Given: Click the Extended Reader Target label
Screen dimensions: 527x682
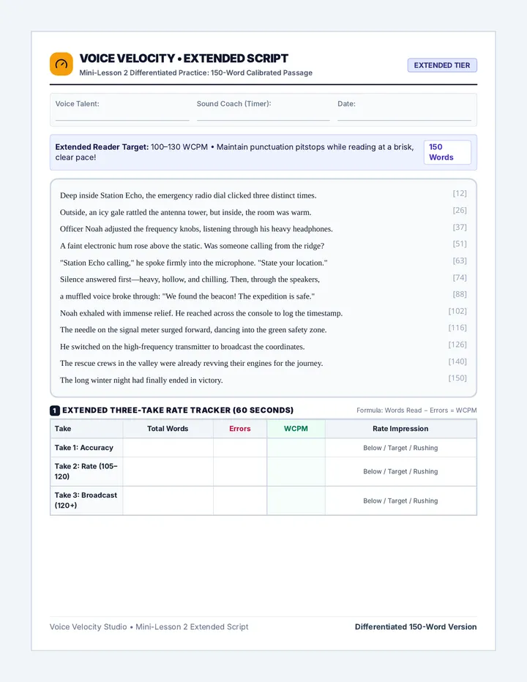Looking at the screenshot, I should (102, 147).
